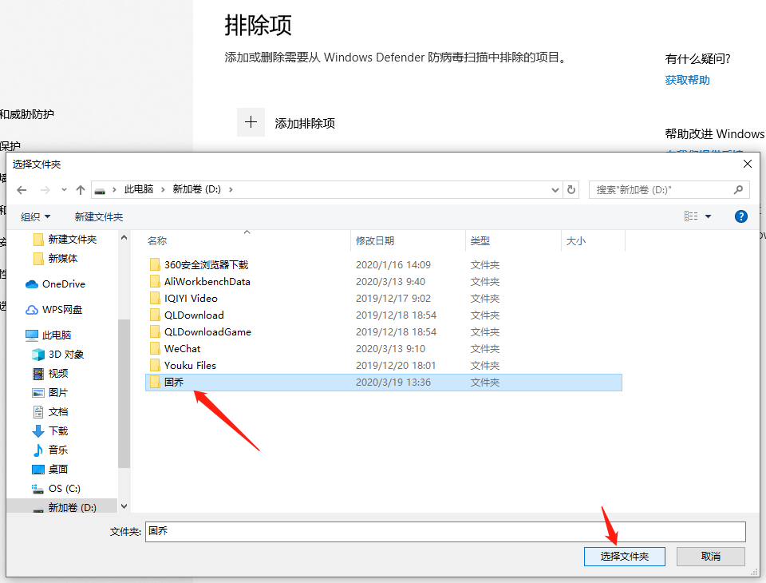Viewport: 766px width, 583px height.
Task: Open the 获取帮助 link
Action: [687, 80]
